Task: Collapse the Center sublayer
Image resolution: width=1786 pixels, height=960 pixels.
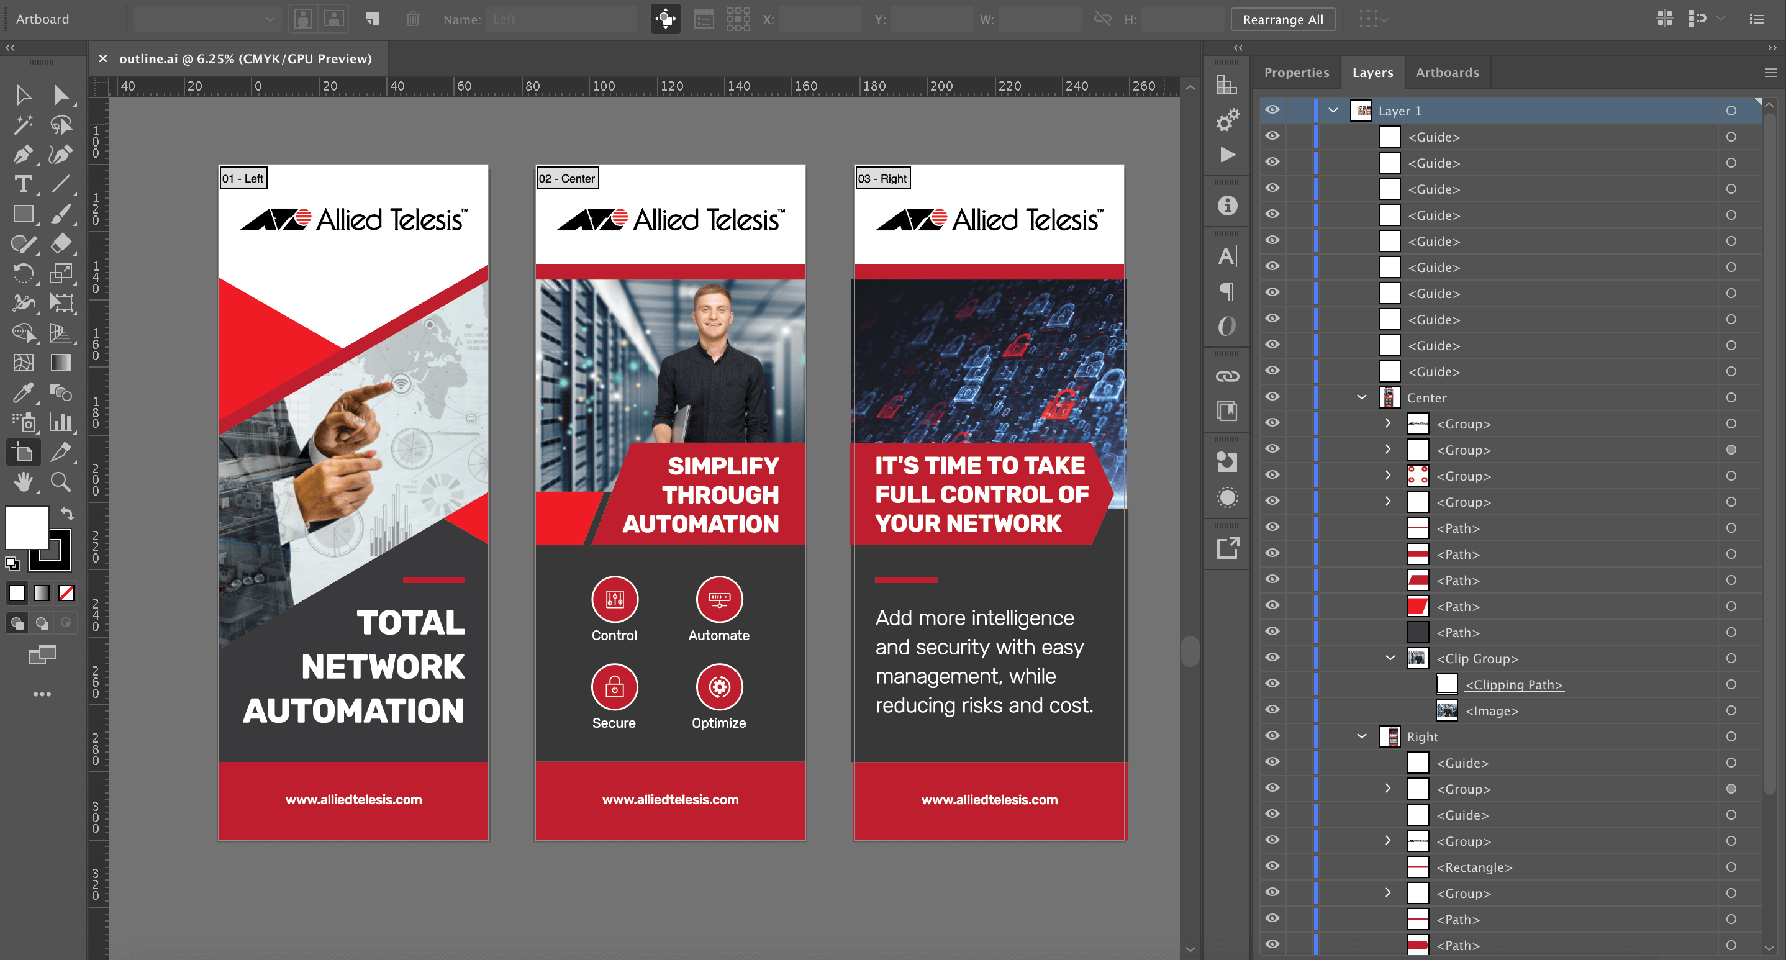Action: pyautogui.click(x=1362, y=397)
